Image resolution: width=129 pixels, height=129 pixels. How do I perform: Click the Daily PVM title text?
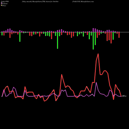5,2
